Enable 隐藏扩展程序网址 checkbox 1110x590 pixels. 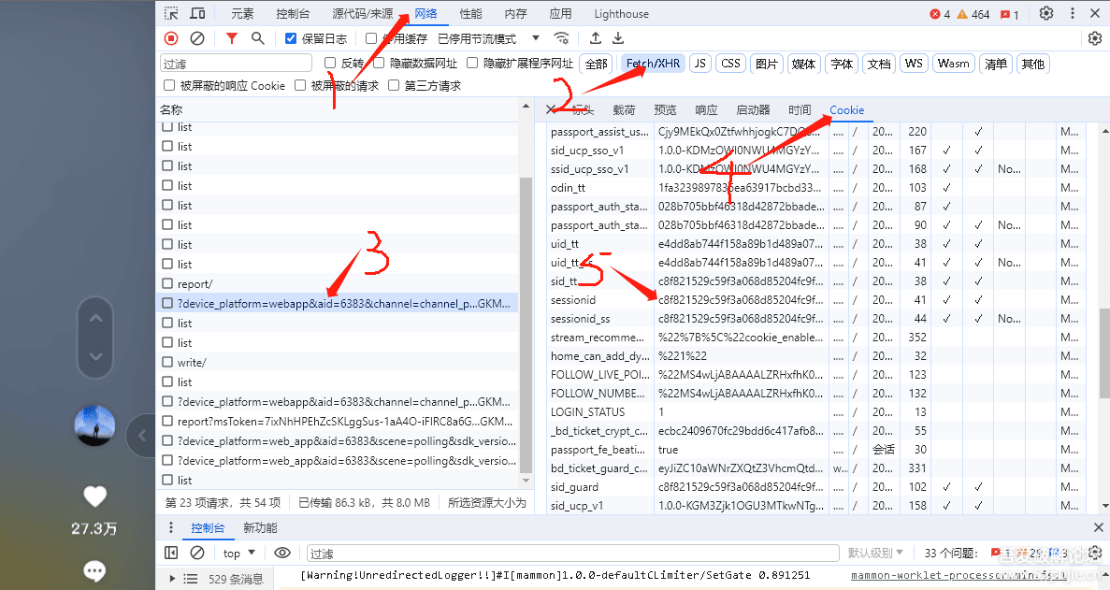472,63
